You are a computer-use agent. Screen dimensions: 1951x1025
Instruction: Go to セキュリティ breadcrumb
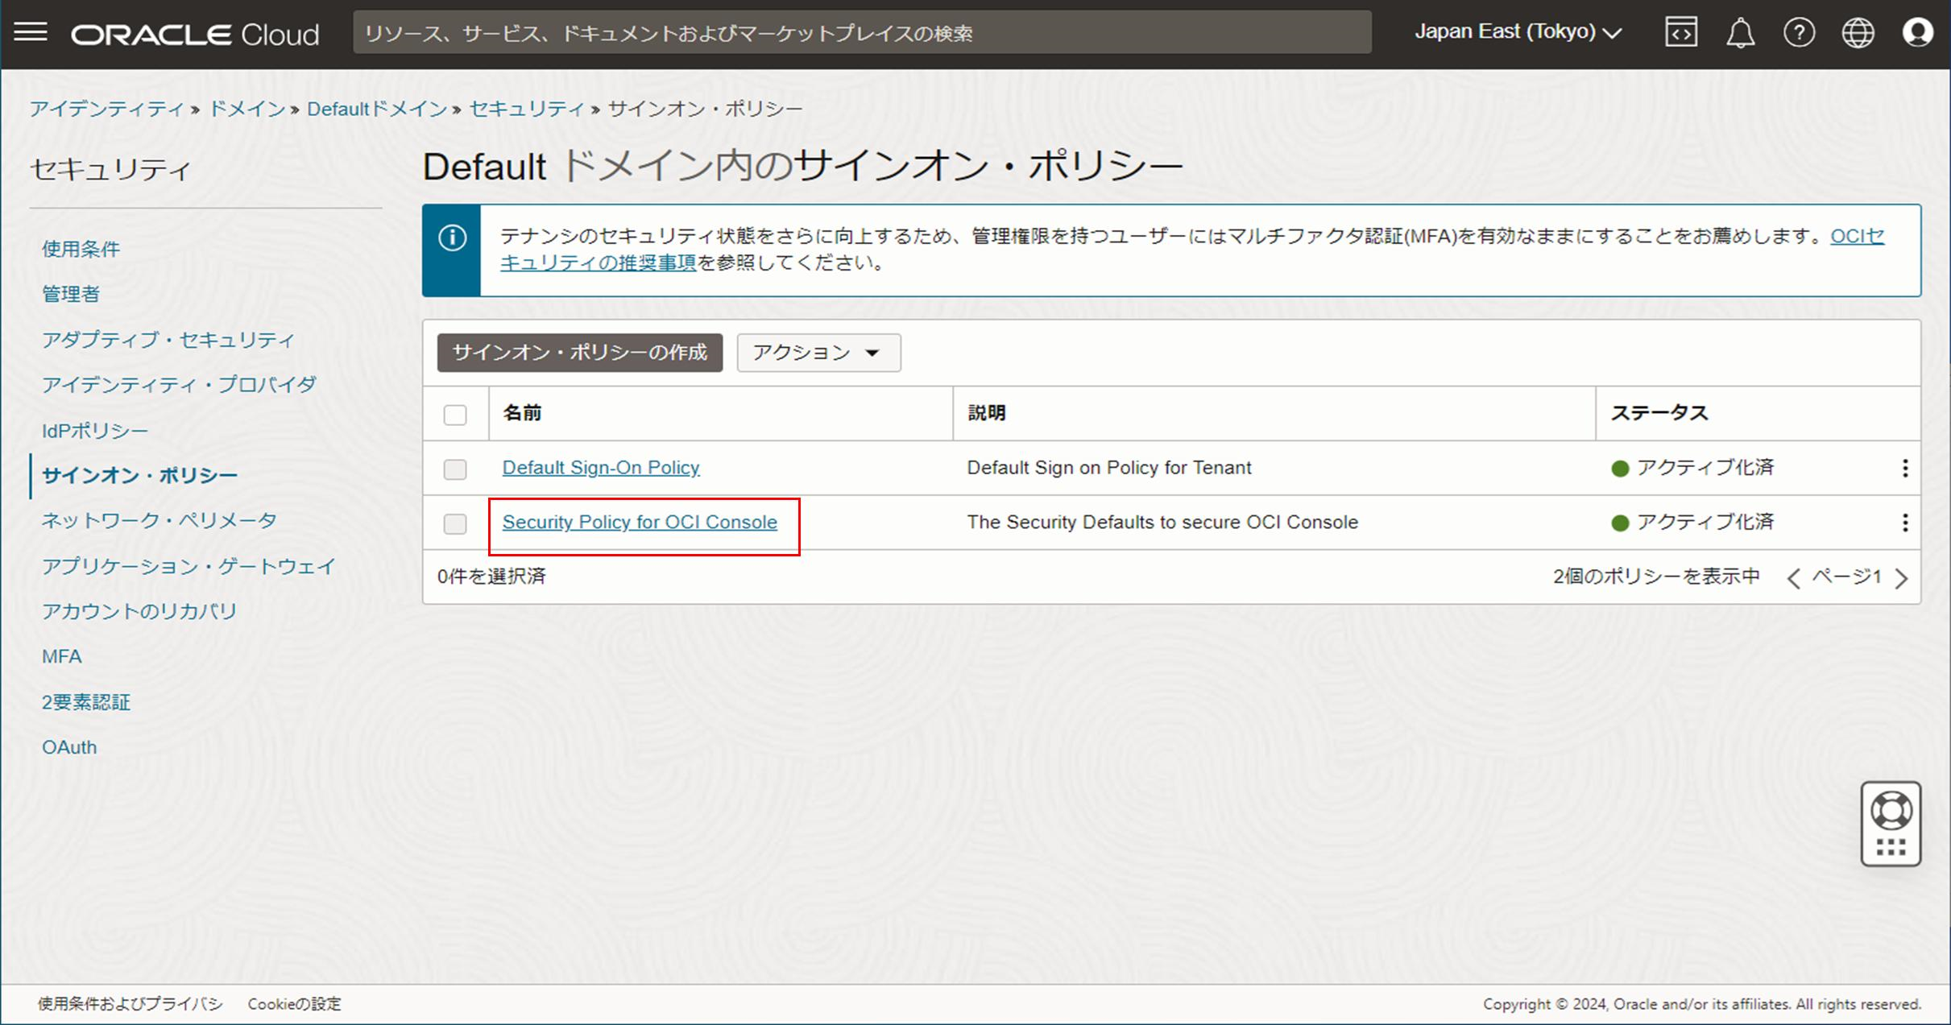coord(527,109)
